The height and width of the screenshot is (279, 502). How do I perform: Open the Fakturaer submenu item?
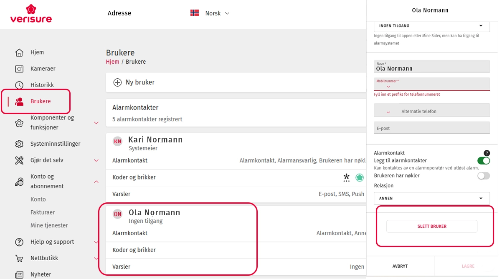tap(43, 212)
